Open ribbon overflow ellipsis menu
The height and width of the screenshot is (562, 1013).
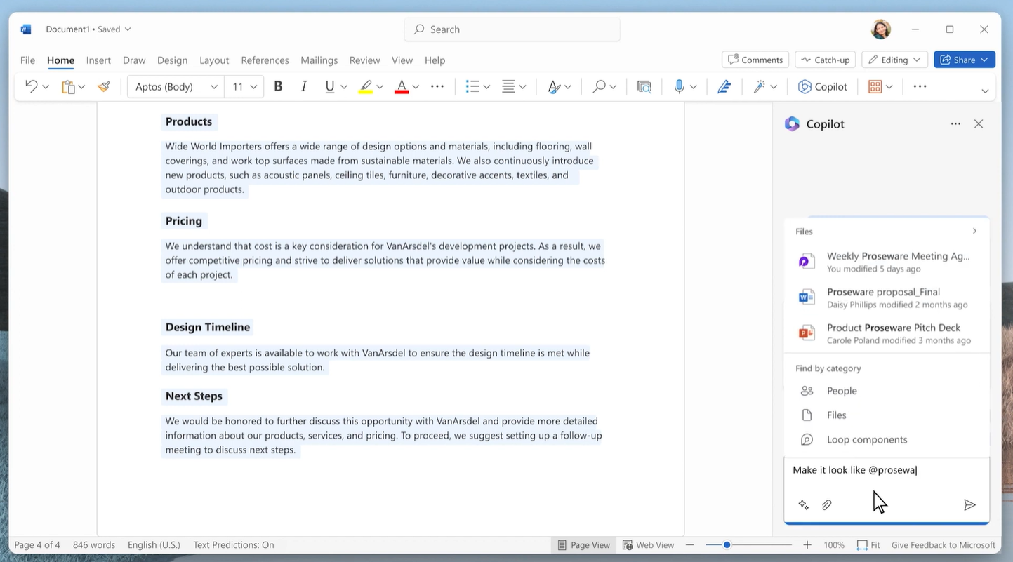(920, 86)
